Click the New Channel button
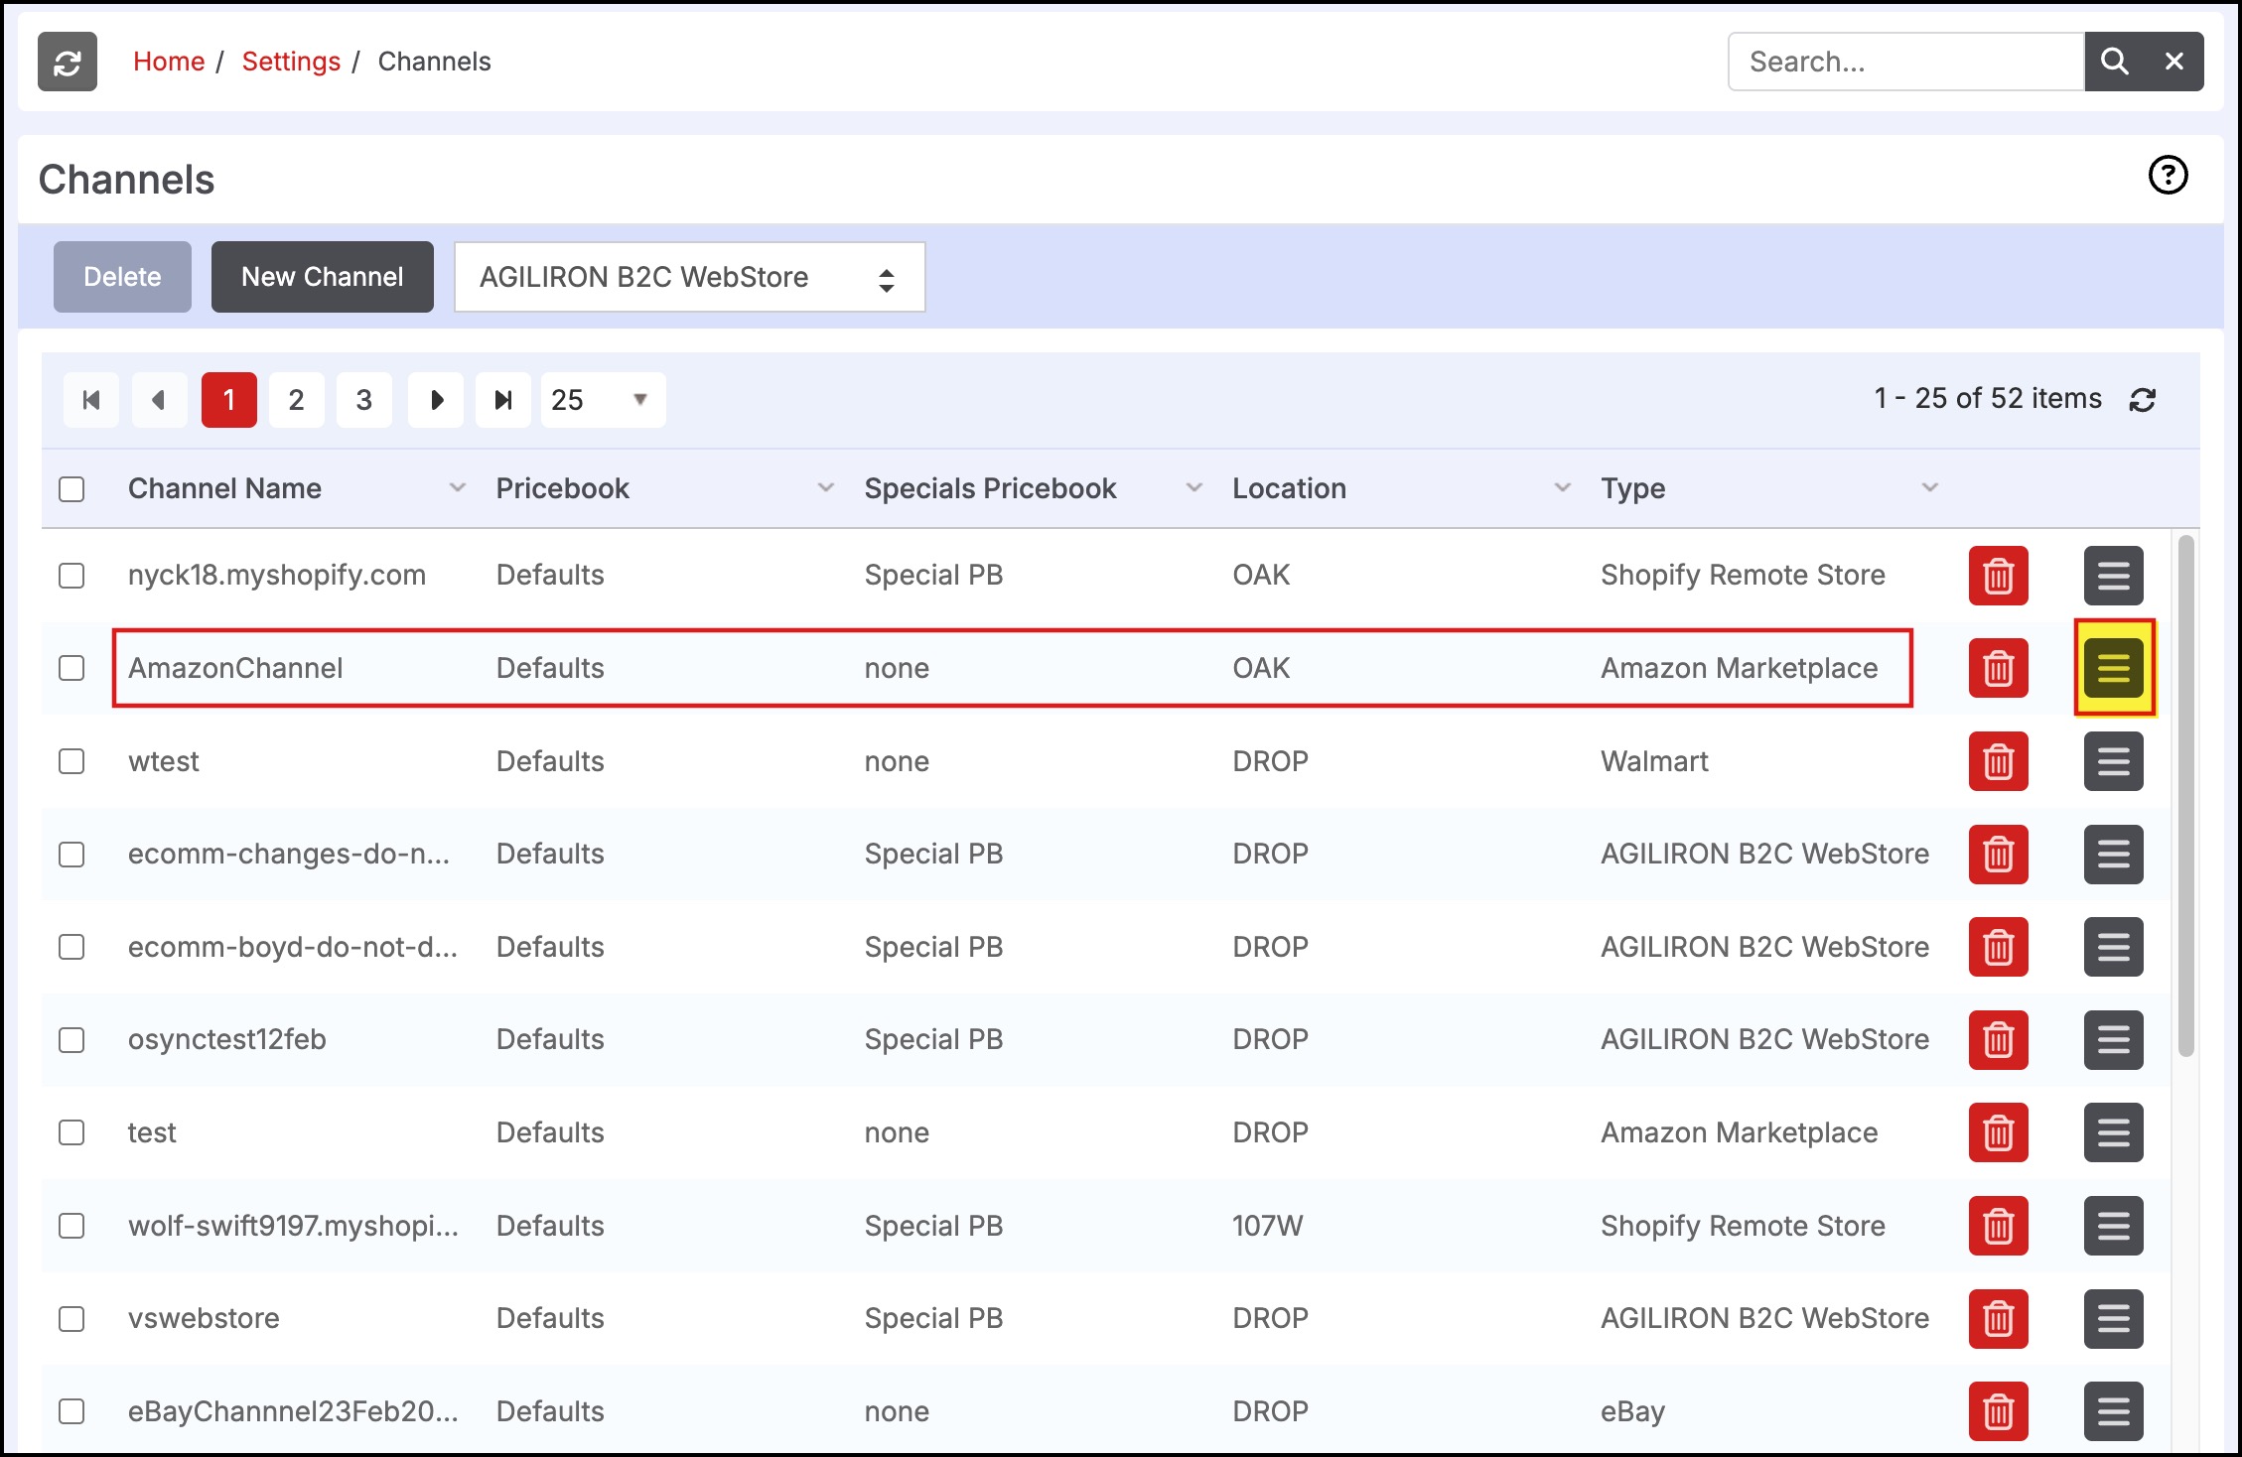 tap(322, 277)
